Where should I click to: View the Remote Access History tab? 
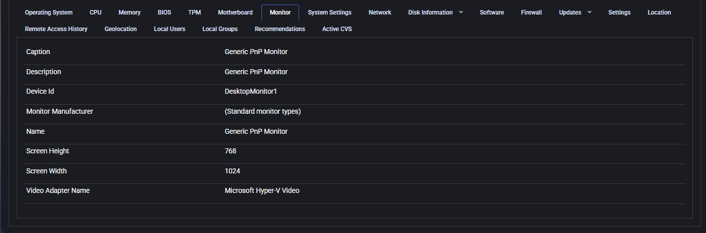point(56,29)
